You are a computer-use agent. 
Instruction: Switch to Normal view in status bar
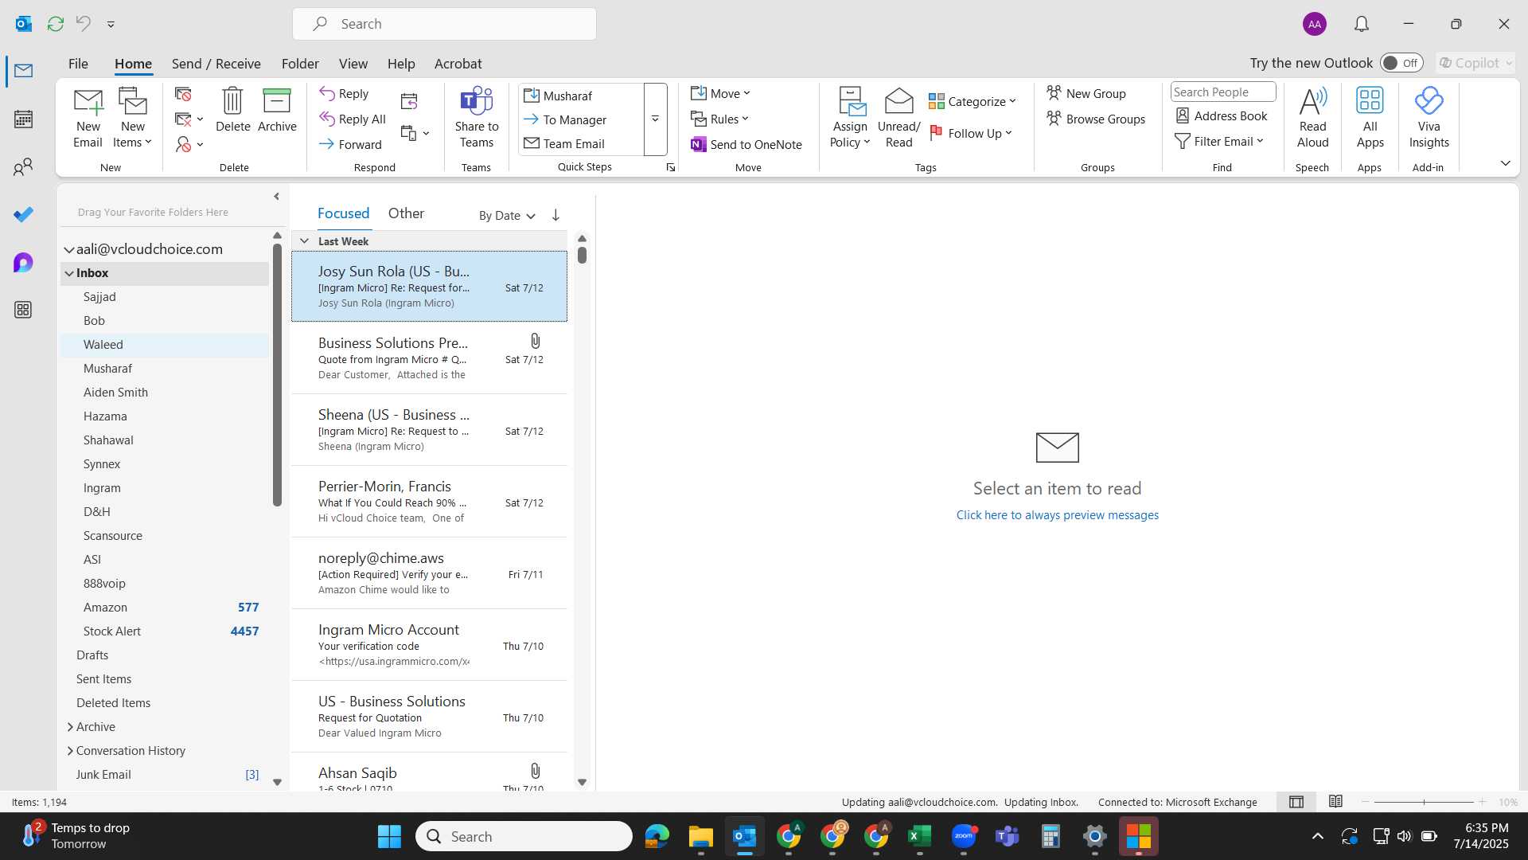click(1296, 802)
